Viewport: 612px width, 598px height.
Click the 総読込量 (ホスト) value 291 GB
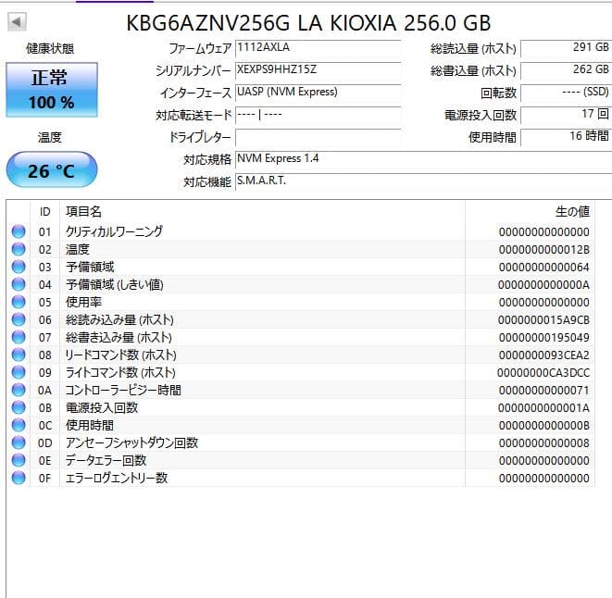566,48
